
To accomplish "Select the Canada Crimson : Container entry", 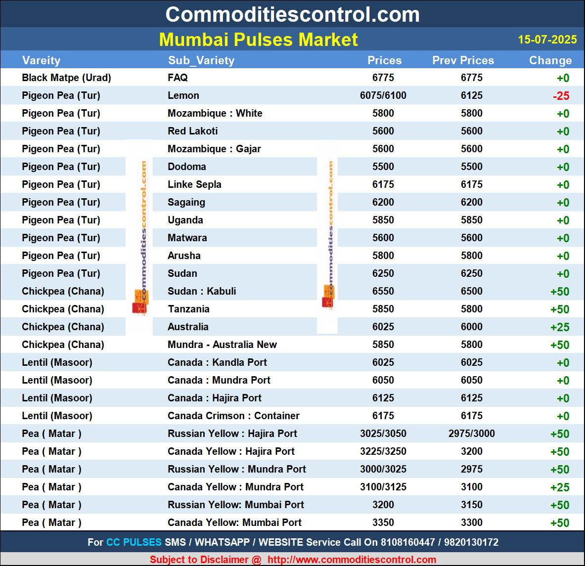I will point(233,416).
